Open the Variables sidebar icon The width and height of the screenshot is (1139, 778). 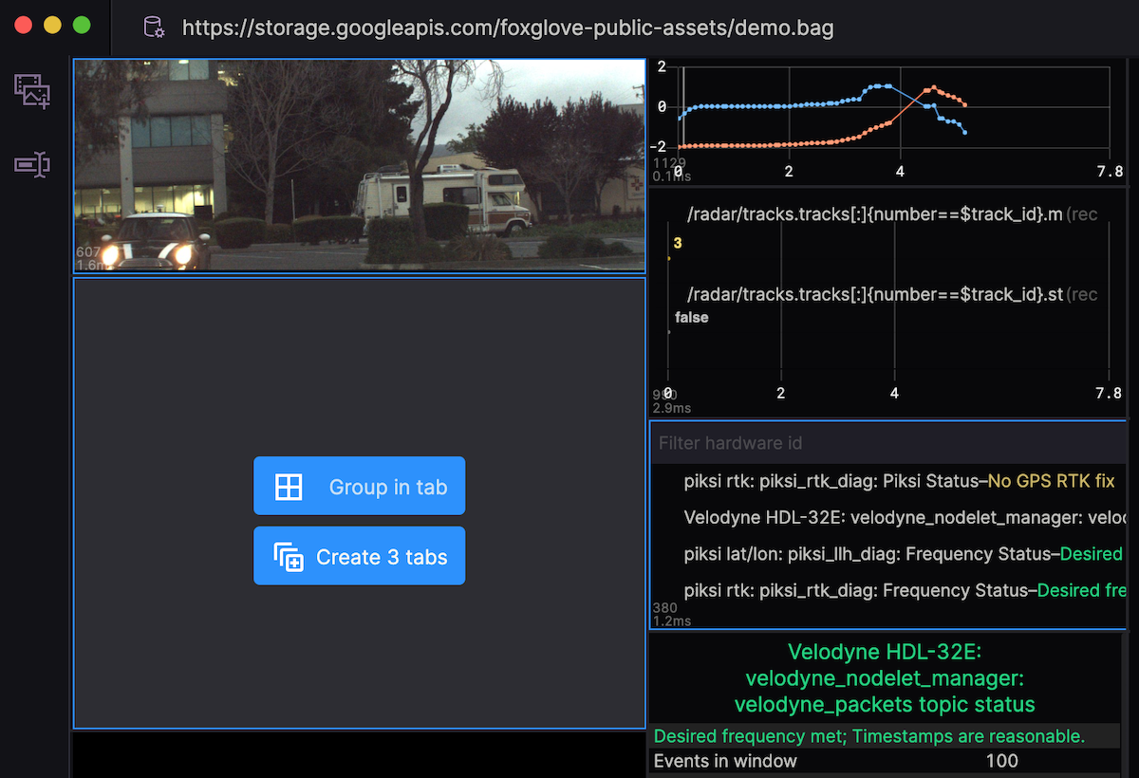32,165
